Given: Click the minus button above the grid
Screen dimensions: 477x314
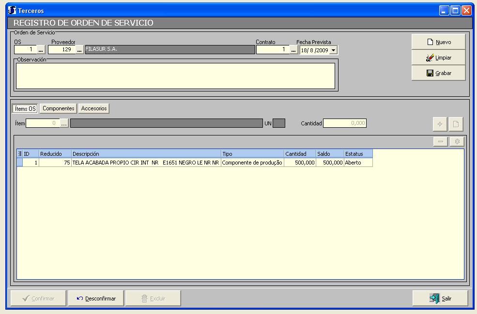Looking at the screenshot, I should [x=440, y=142].
